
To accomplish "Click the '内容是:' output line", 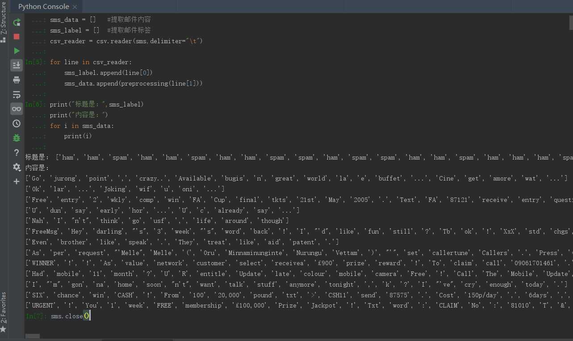I will [37, 168].
